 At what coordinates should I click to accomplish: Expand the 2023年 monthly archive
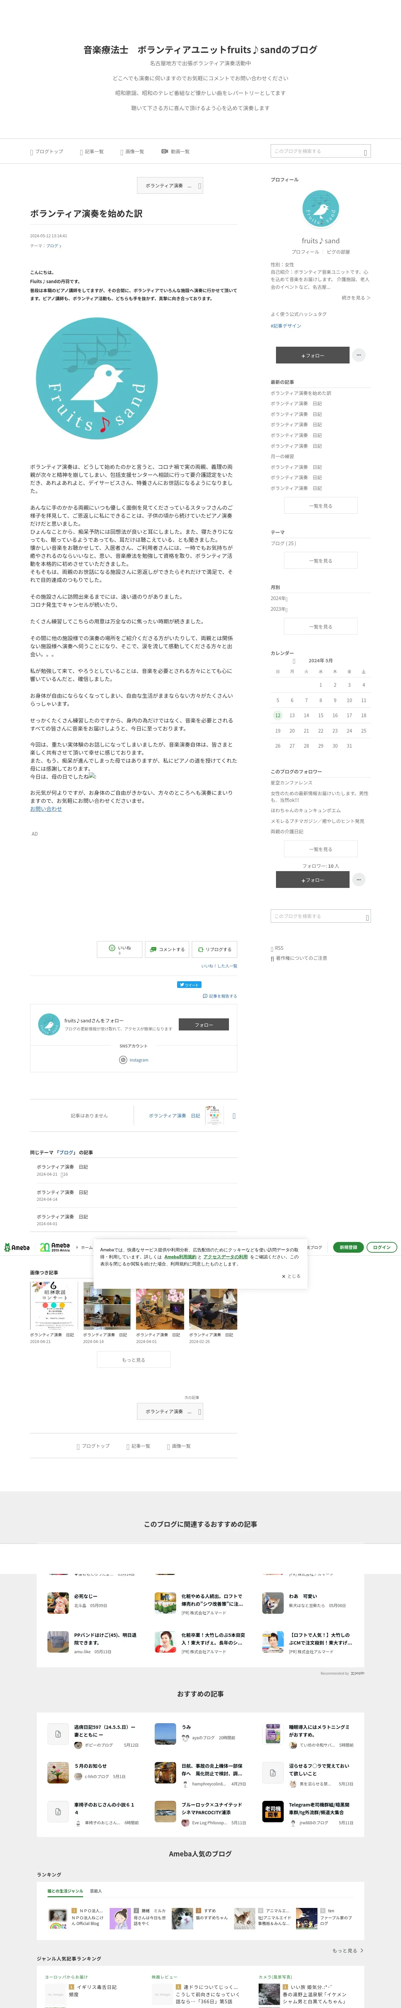point(279,609)
